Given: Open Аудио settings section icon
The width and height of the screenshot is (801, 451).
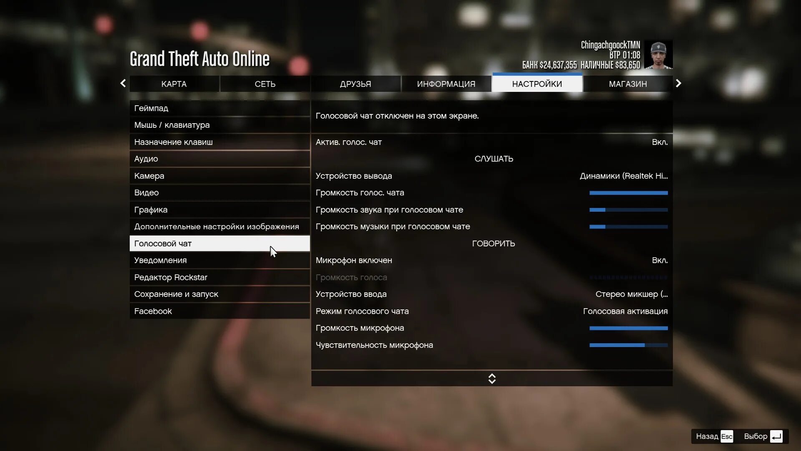Looking at the screenshot, I should coord(146,159).
